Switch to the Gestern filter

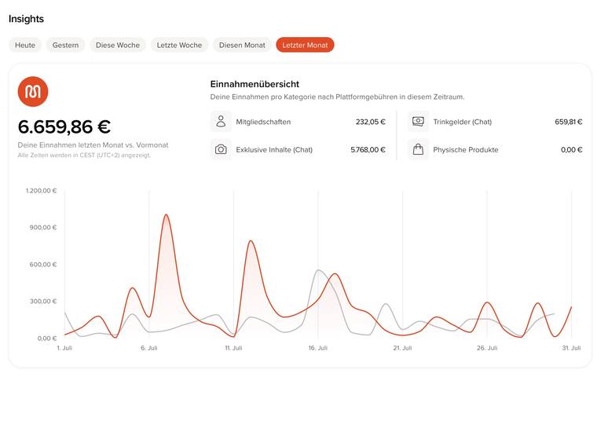65,45
